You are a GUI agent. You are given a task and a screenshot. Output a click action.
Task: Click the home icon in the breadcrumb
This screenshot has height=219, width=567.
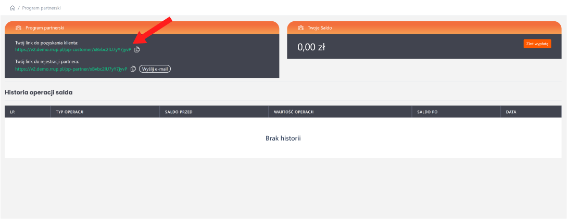pos(12,8)
